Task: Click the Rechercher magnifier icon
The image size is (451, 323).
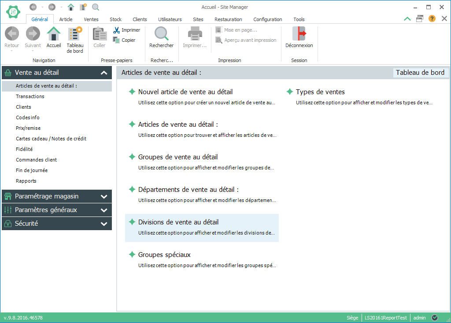Action: point(161,34)
